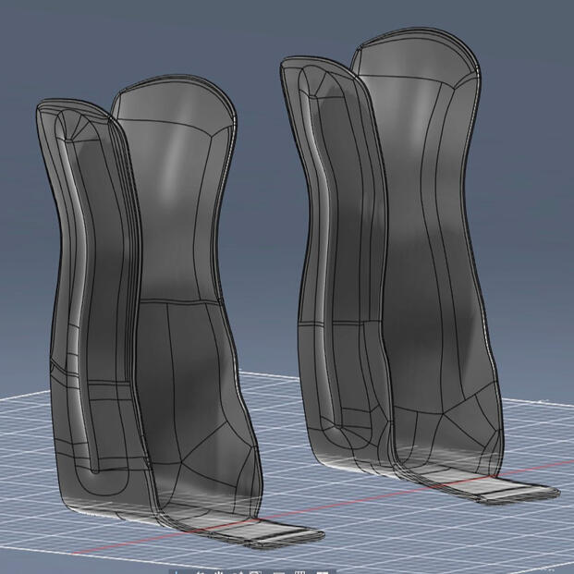Select rounded top edge of right rear panel
Viewport: 574px width, 574px height.
tap(417, 30)
